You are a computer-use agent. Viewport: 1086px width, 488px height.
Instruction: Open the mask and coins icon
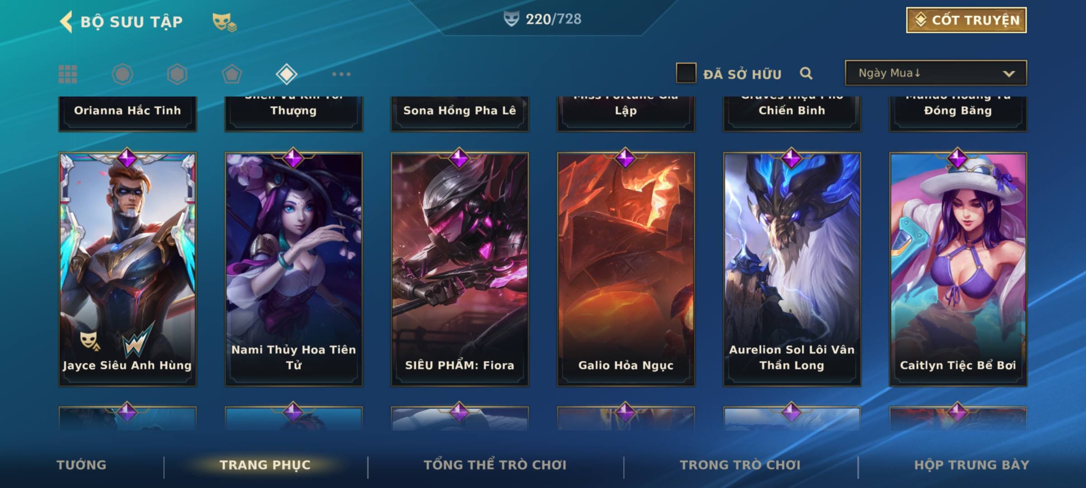point(224,22)
